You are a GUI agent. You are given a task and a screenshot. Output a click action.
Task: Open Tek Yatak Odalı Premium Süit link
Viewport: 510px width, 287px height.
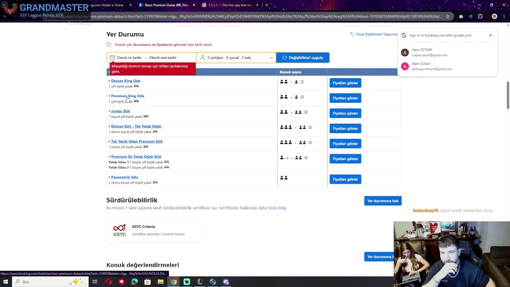(x=137, y=142)
